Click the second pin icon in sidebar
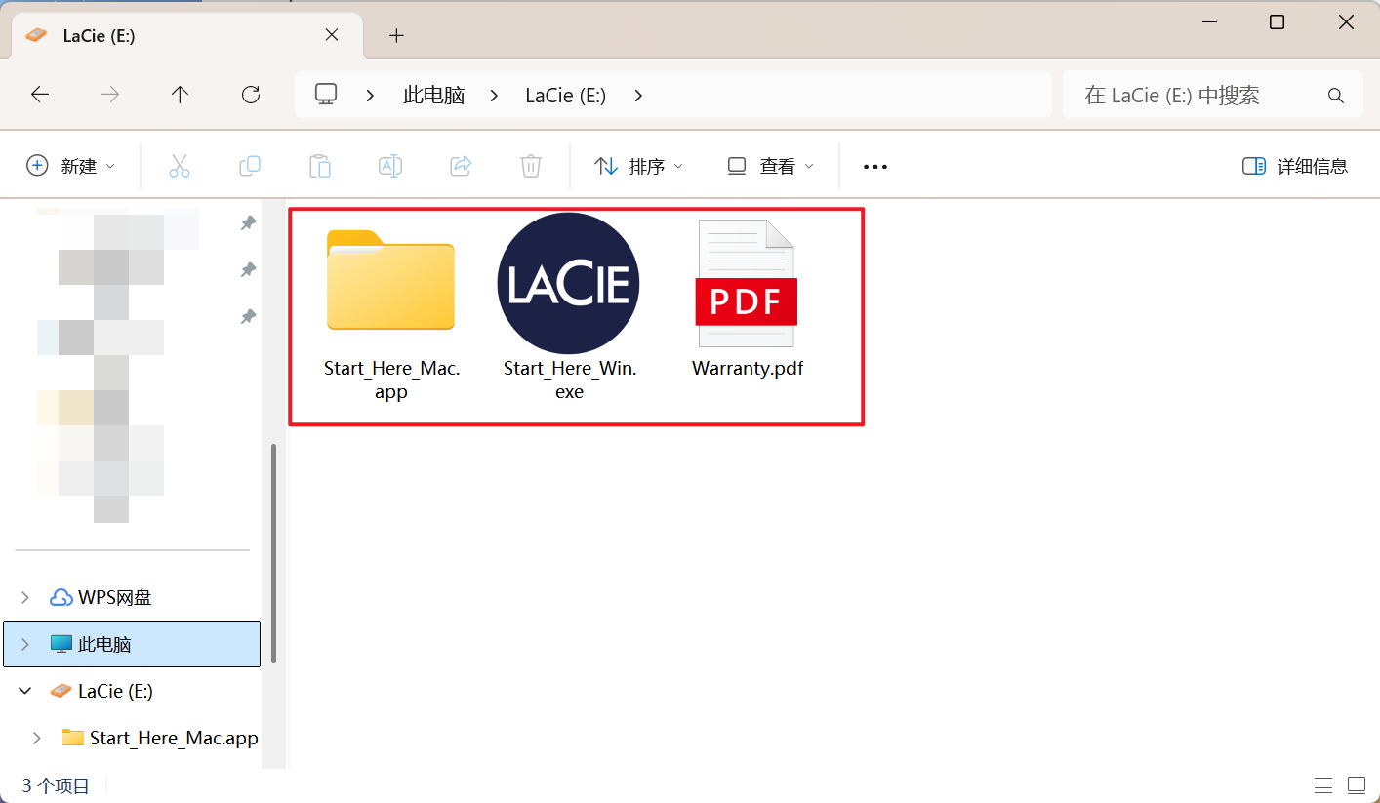 tap(248, 269)
